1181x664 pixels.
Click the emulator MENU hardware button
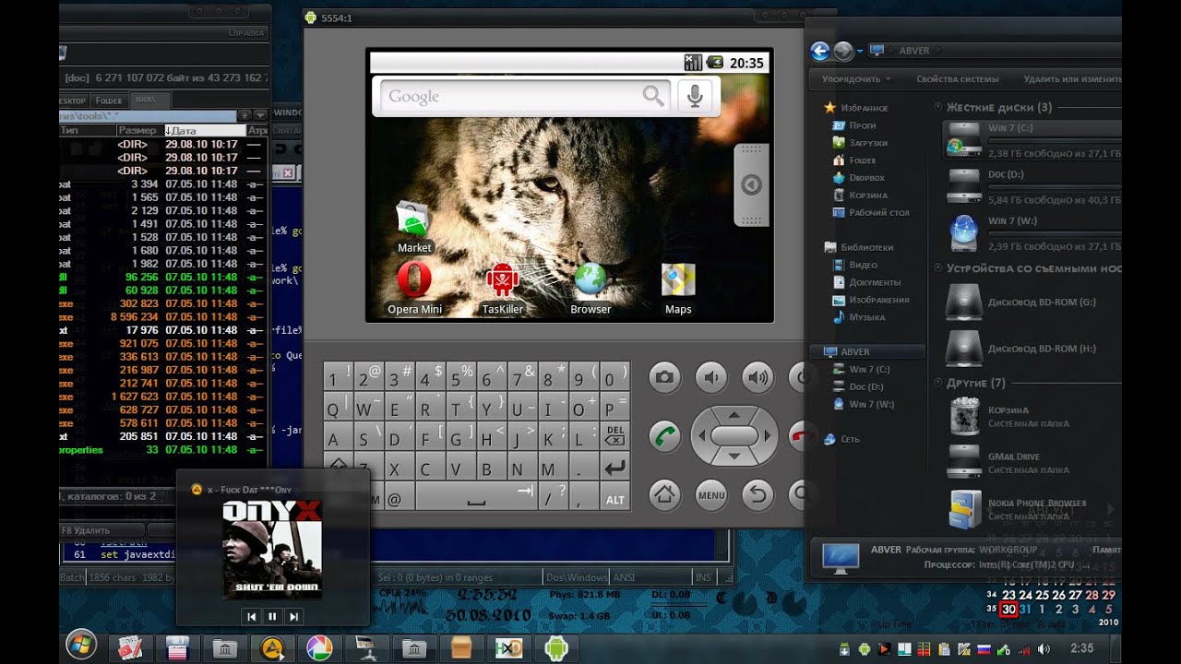click(711, 495)
